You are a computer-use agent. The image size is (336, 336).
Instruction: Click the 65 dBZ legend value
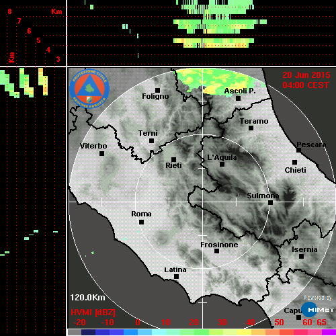coord(321,323)
